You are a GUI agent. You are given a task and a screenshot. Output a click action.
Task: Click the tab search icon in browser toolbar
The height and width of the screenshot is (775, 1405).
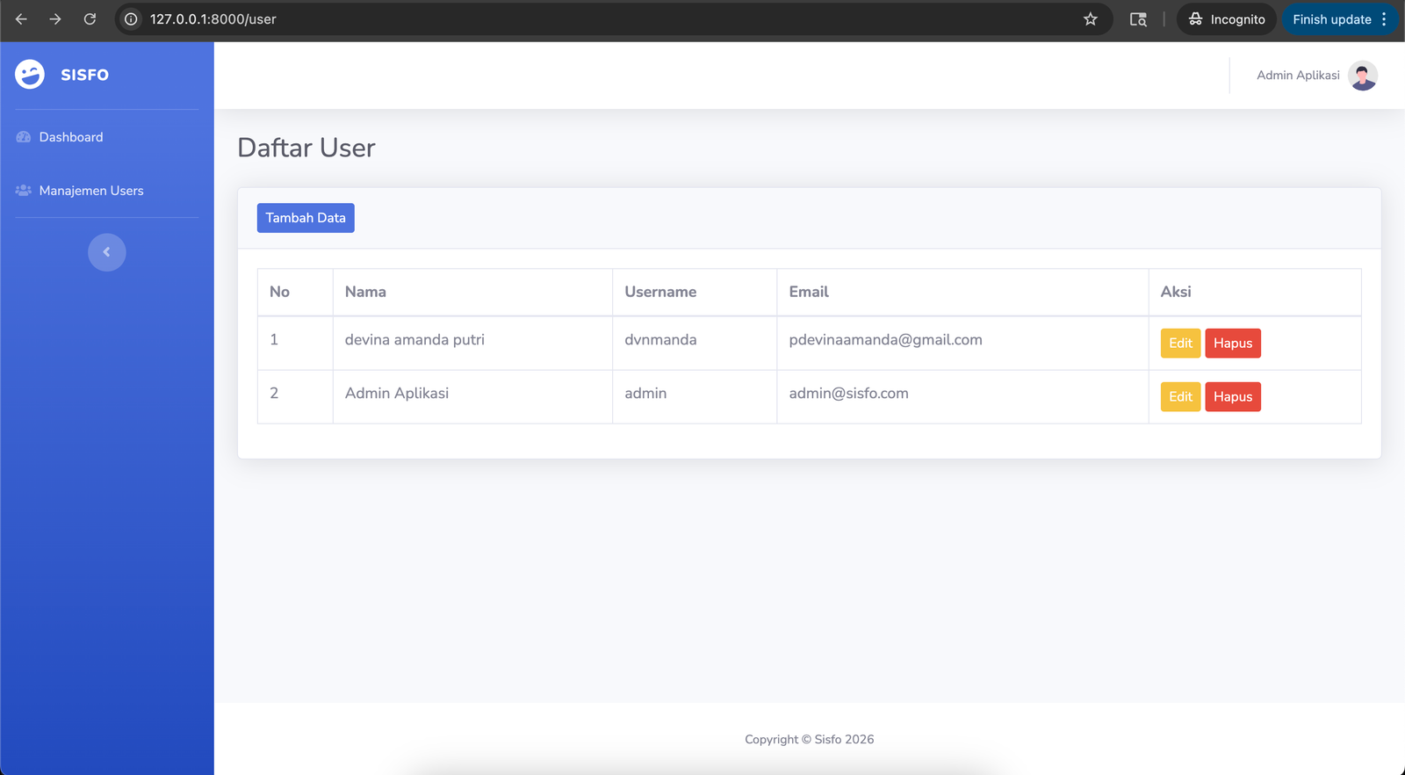(x=1138, y=19)
